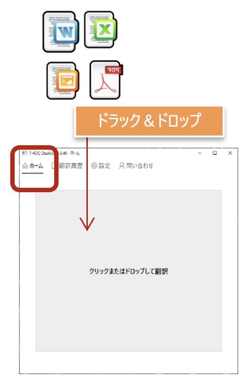Image resolution: width=247 pixels, height=380 pixels.
Task: Open the 設定 tab
Action: point(101,166)
